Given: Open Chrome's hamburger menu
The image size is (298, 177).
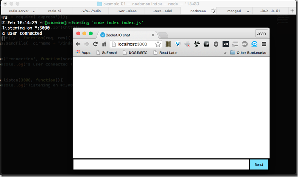Looking at the screenshot, I should (x=264, y=44).
